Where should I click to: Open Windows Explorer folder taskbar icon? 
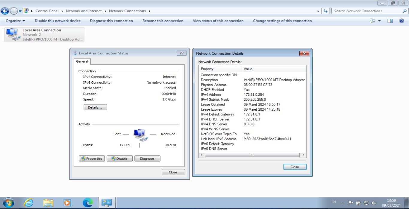pos(48,203)
